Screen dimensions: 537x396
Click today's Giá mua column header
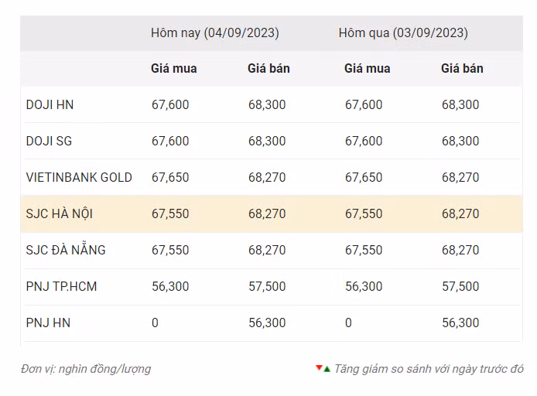tap(174, 68)
